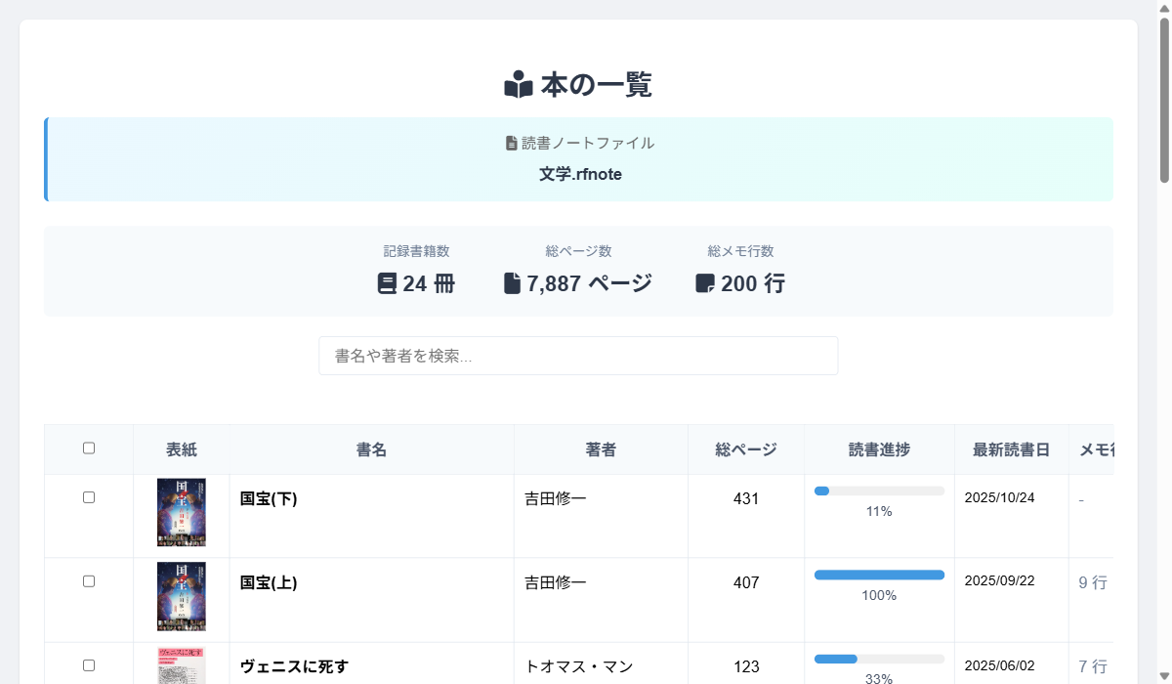Open the 9 行 memo link for 国宝(上)
The width and height of the screenshot is (1172, 684).
click(1092, 580)
